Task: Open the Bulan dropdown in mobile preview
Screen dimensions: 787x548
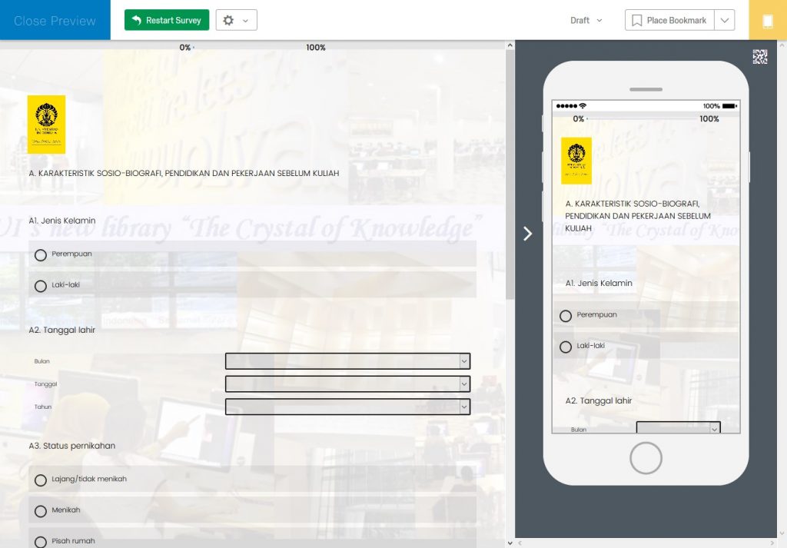Action: [679, 427]
